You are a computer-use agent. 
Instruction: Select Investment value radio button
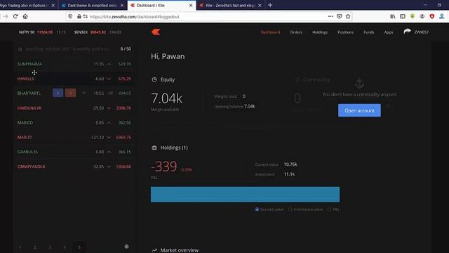[290, 209]
